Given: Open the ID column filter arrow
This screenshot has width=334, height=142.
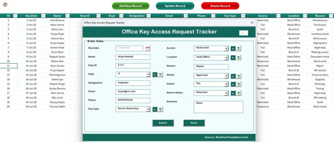Looking at the screenshot, I should point(15,16).
